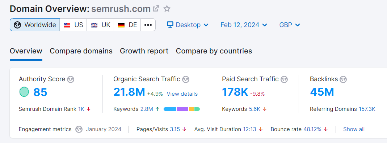Click Pages/Visits 3.15 value
The width and height of the screenshot is (387, 143).
coord(175,129)
